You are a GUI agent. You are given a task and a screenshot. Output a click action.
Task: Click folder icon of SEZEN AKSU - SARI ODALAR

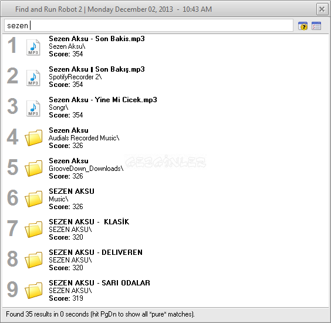(33, 291)
